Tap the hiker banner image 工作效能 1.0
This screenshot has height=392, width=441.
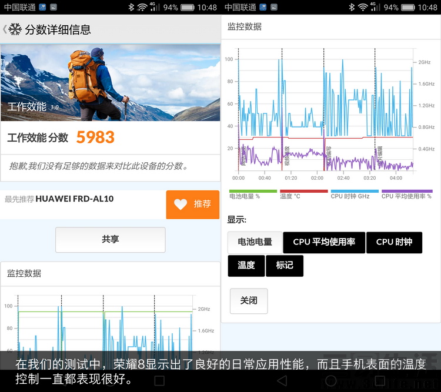[111, 83]
